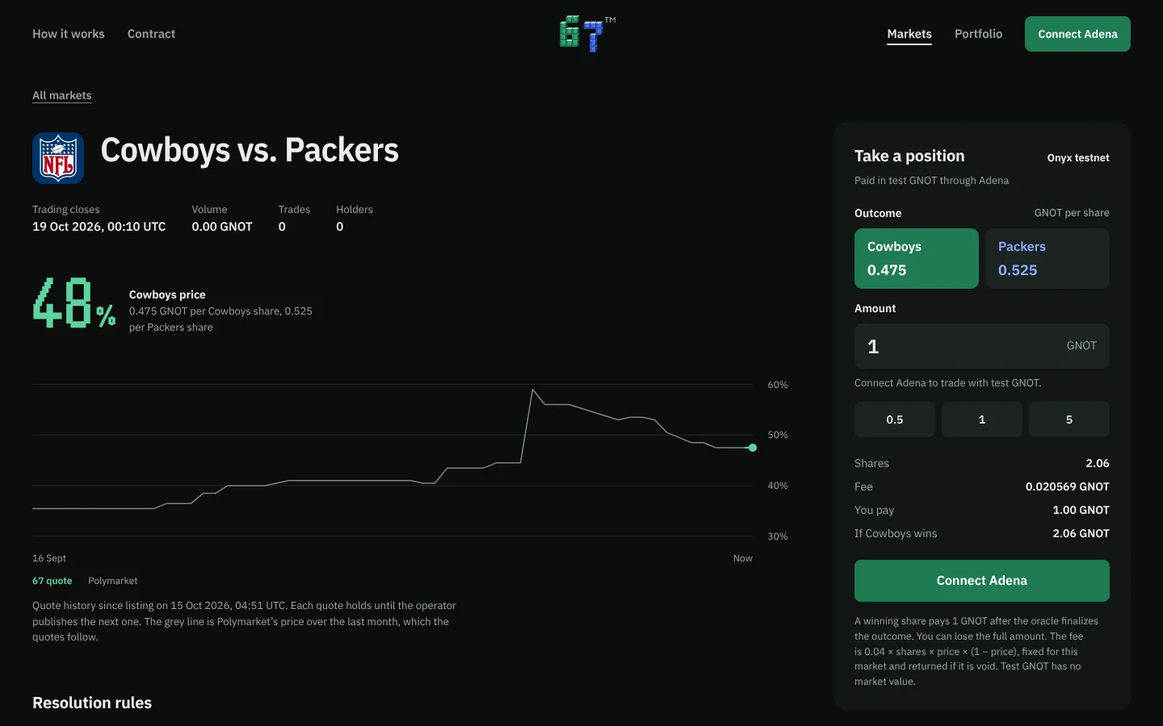Click the 50% chart axis label
The height and width of the screenshot is (726, 1163).
(x=778, y=435)
